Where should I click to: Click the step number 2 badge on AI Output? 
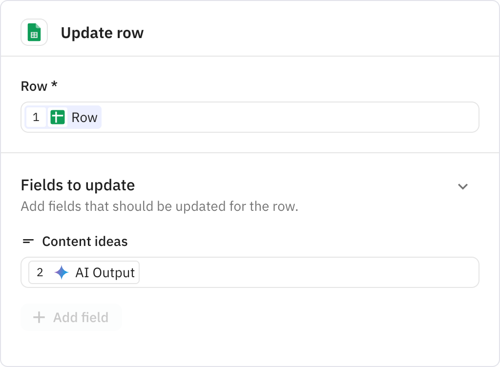pos(41,272)
